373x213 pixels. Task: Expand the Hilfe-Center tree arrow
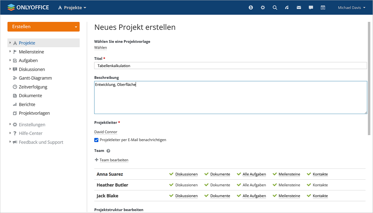click(10, 133)
